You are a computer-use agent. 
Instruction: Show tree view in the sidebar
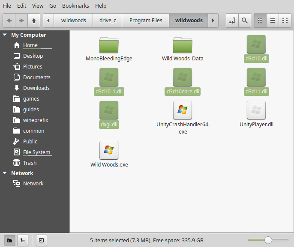point(23,240)
